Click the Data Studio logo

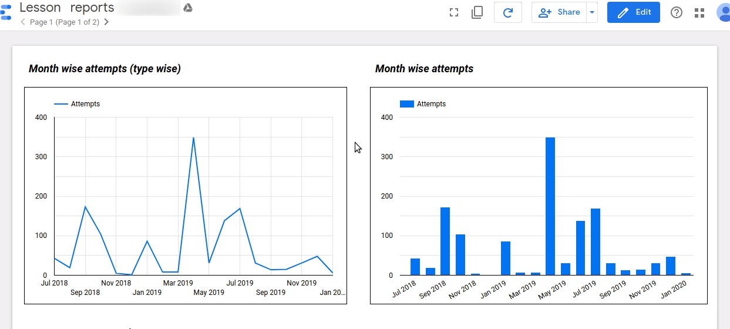coord(5,12)
